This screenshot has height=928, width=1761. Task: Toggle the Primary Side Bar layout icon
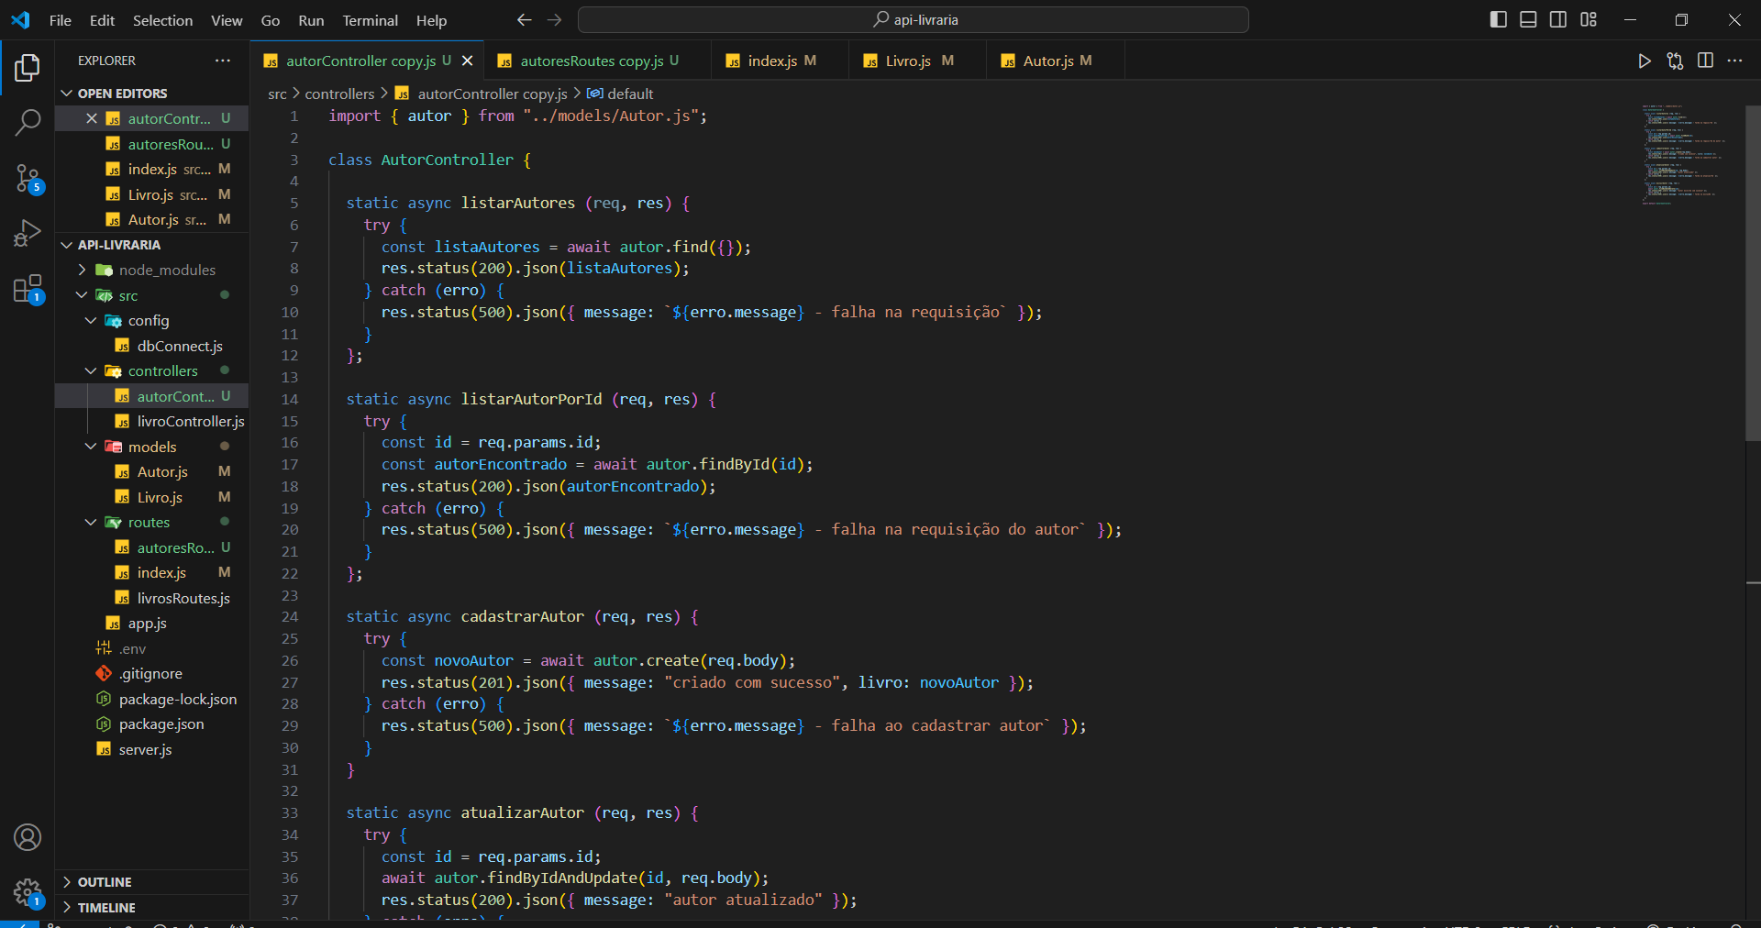(x=1499, y=19)
